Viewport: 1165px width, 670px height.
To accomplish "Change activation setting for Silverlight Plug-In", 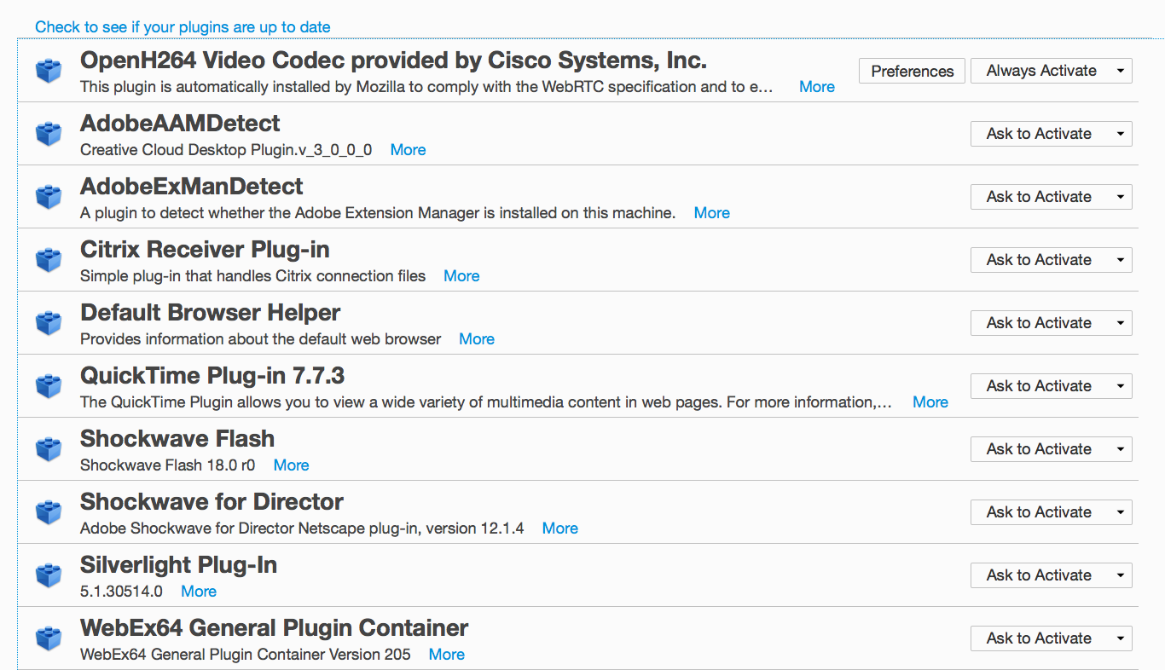I will (x=1051, y=575).
